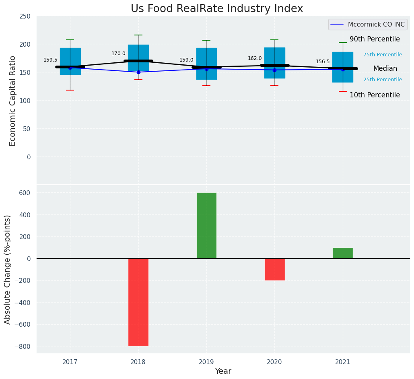Click the 90th Percentile annotation
The width and height of the screenshot is (414, 379).
coord(375,39)
